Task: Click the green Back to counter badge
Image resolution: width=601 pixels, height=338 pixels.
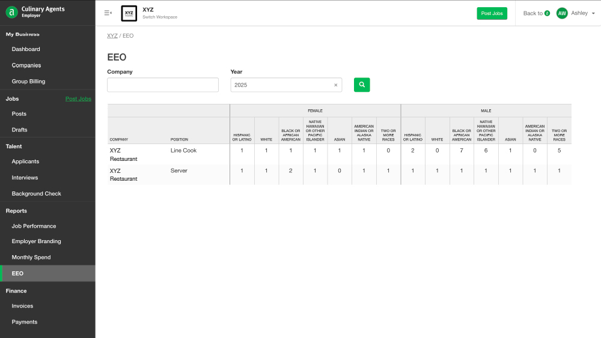Action: [x=547, y=13]
